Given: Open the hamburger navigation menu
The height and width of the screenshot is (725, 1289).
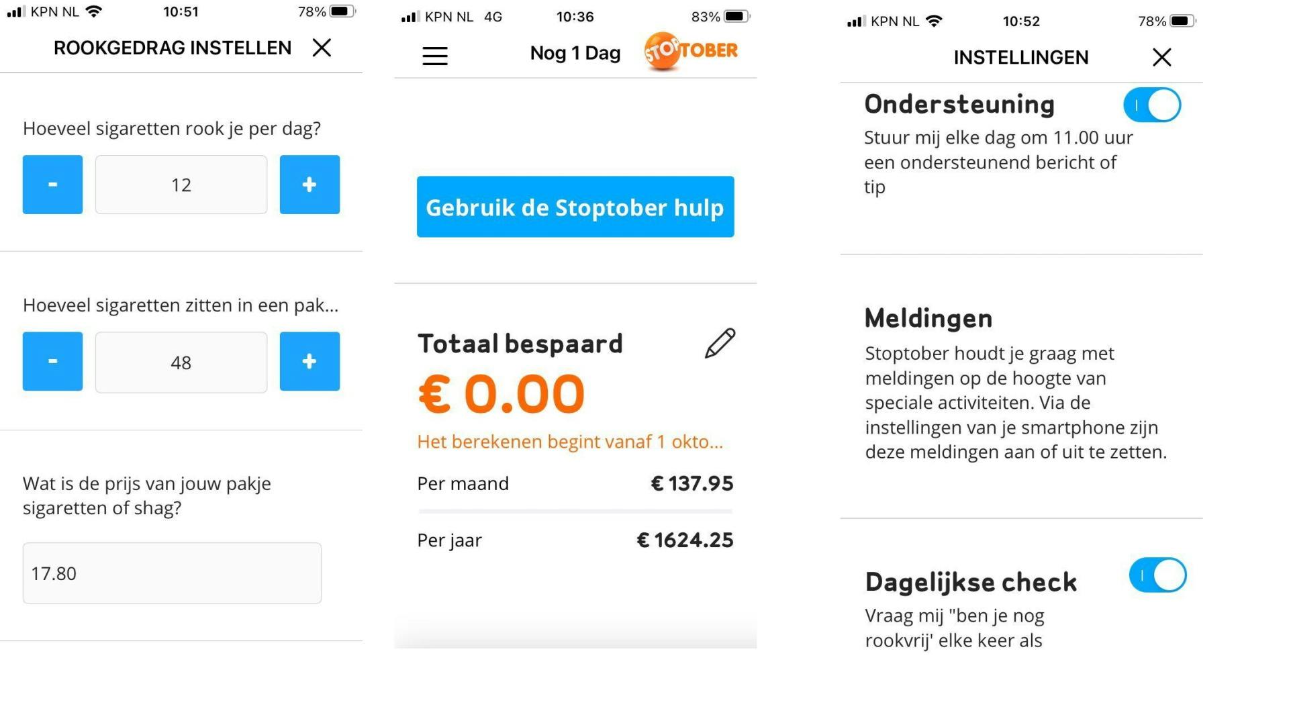Looking at the screenshot, I should click(434, 56).
